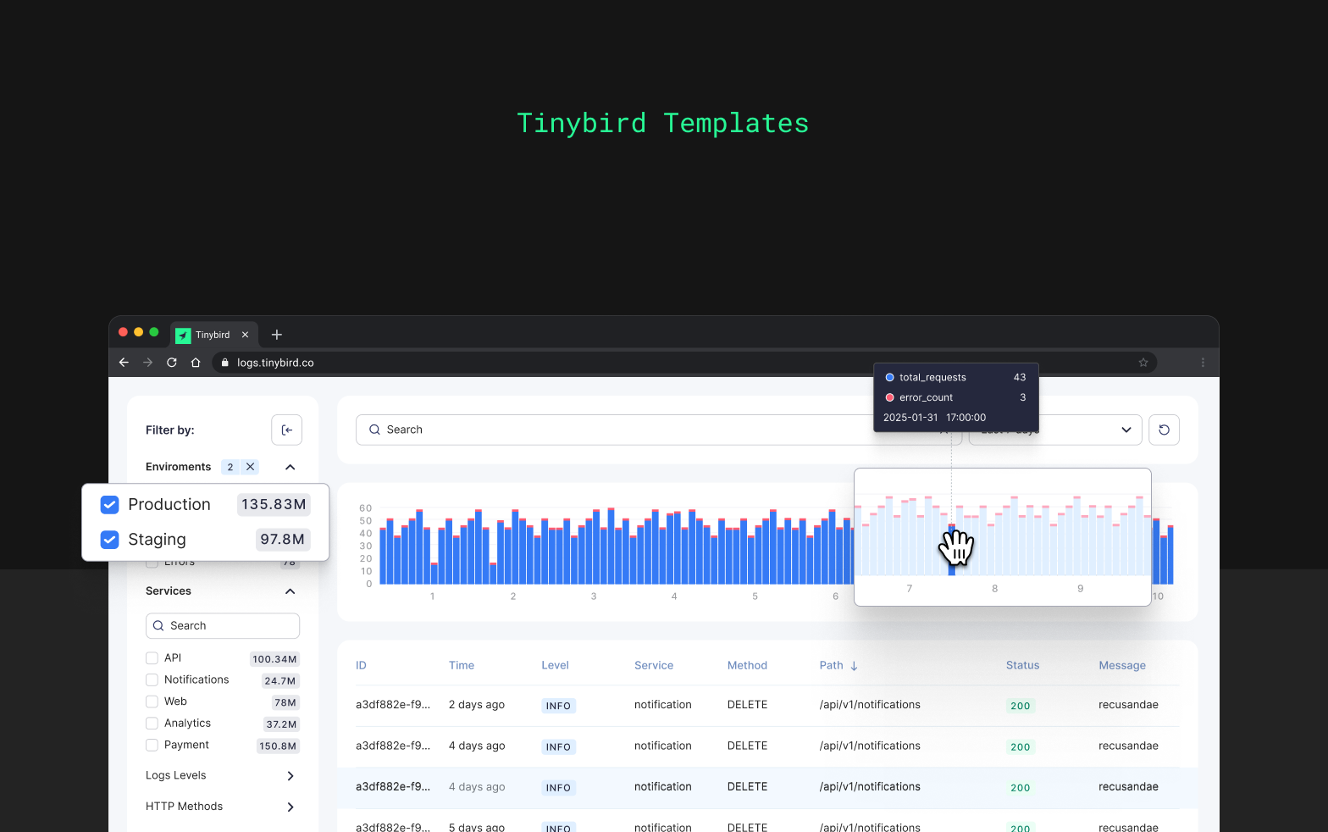This screenshot has height=832, width=1328.
Task: Click the Payment count 150.8M badge
Action: (x=278, y=746)
